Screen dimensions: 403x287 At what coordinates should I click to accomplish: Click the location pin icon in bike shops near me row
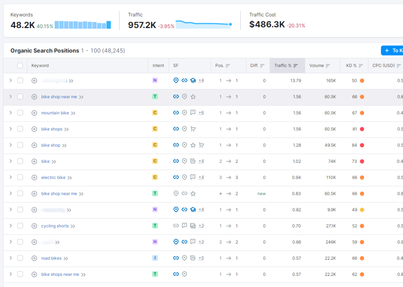[184, 274]
